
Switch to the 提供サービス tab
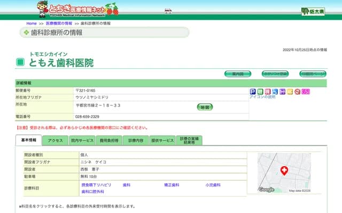coord(162,141)
